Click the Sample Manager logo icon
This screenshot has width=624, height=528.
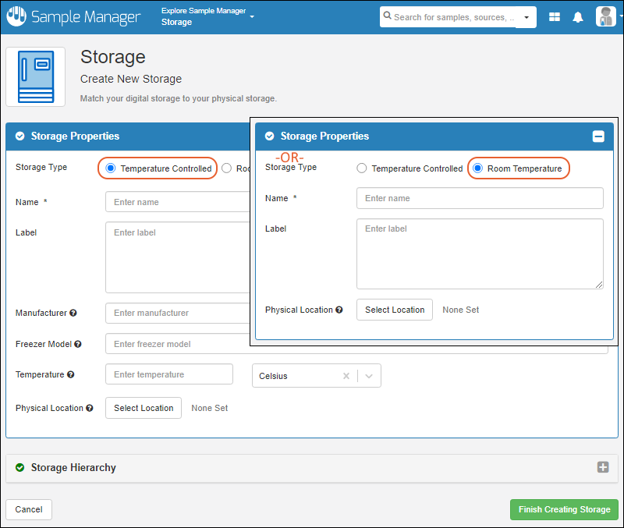pyautogui.click(x=16, y=16)
